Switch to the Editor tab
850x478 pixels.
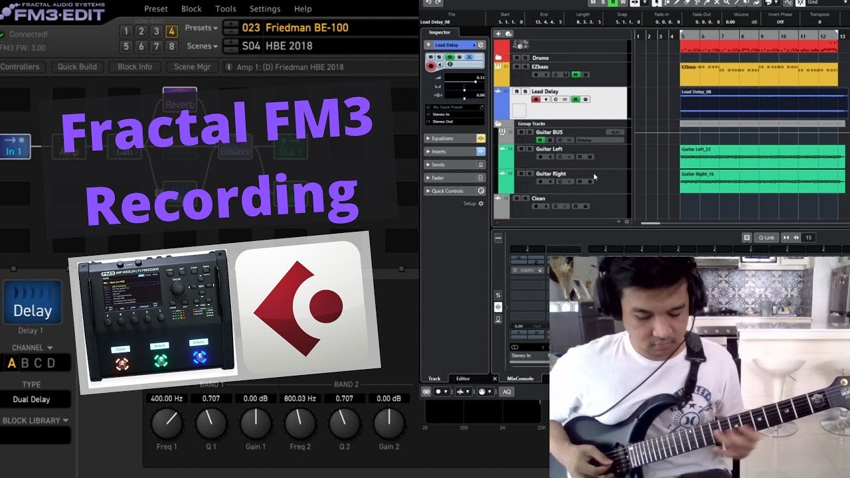pyautogui.click(x=463, y=378)
